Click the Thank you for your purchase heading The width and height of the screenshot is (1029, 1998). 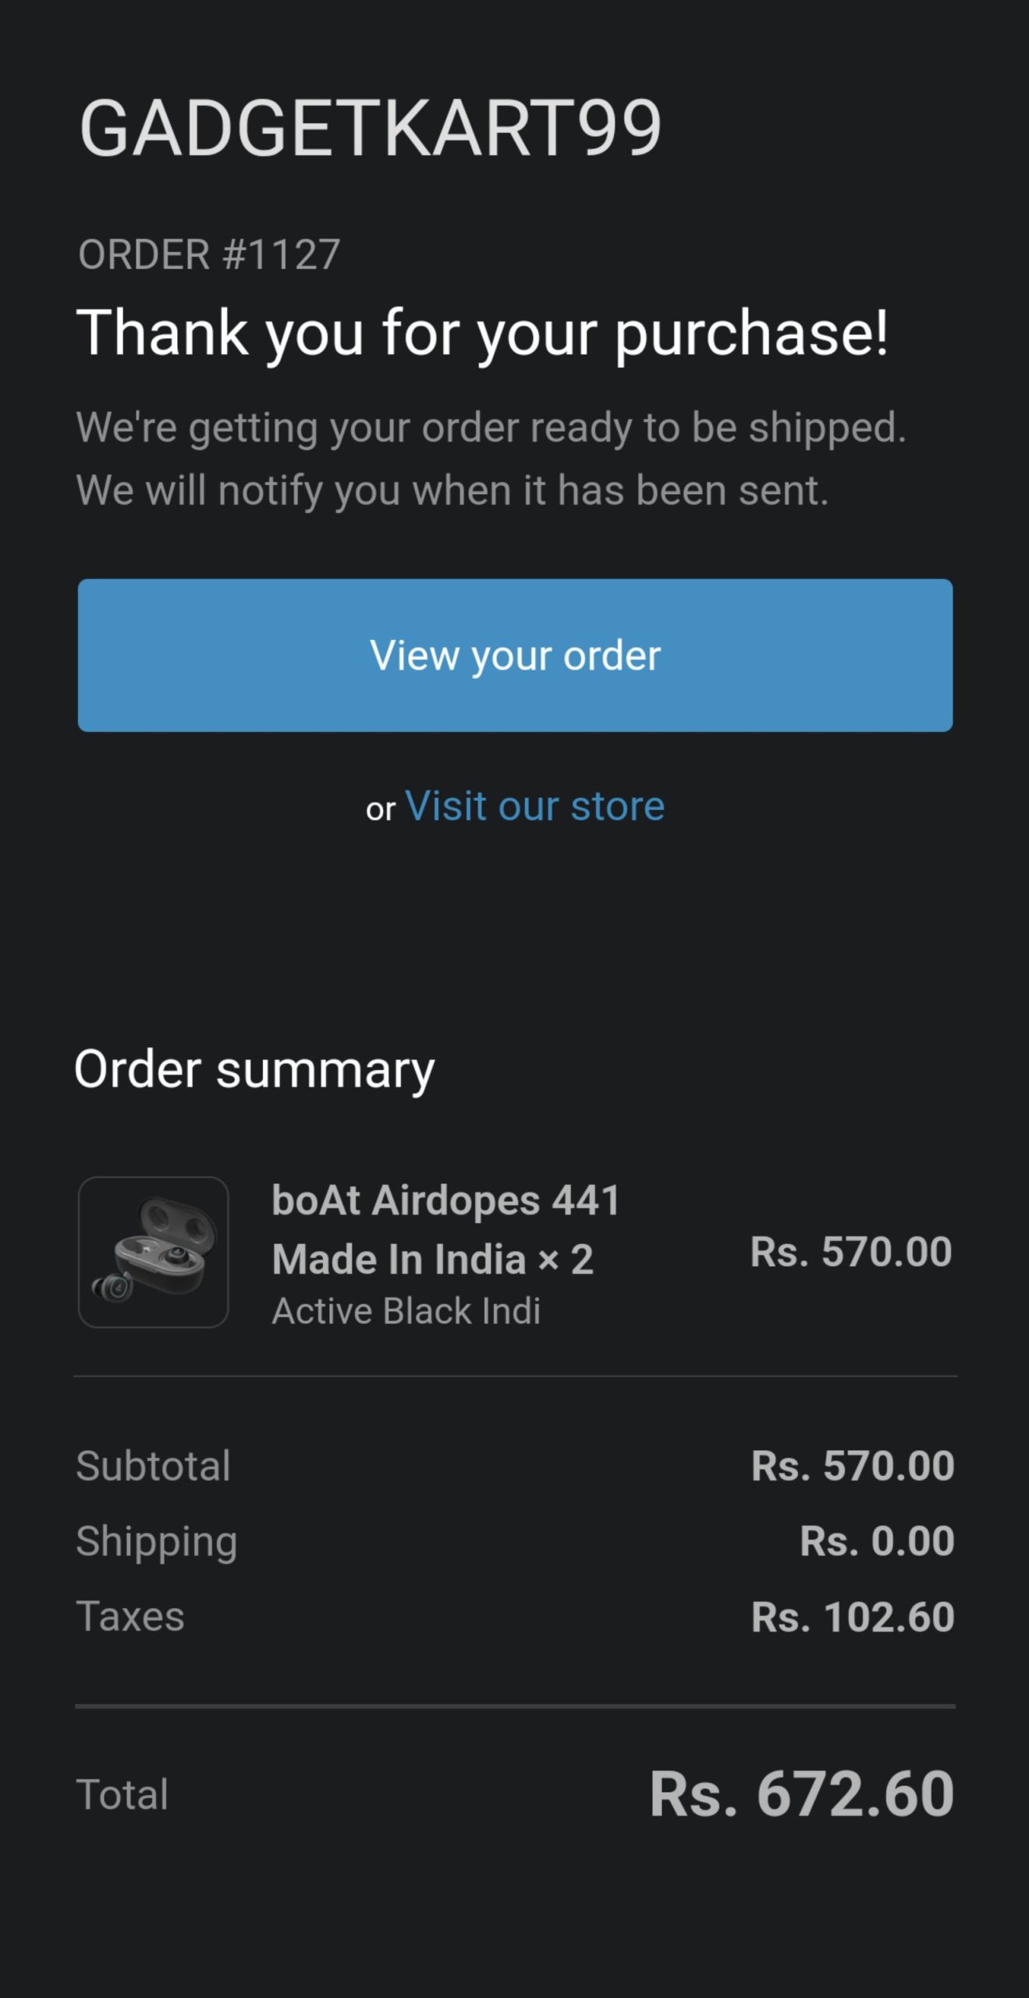click(482, 333)
